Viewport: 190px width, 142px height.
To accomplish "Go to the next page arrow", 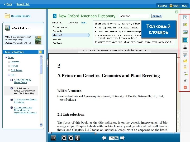I will [x=122, y=138].
